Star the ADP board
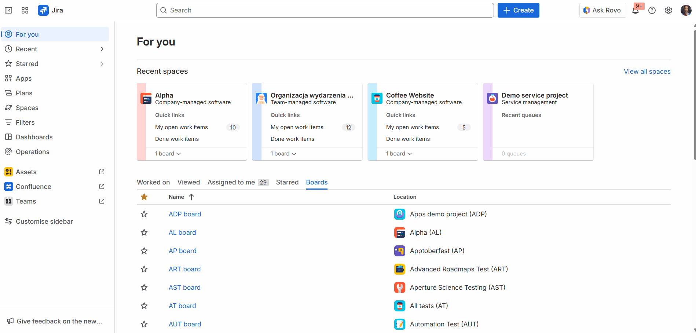Viewport: 696px width, 333px height. pyautogui.click(x=144, y=214)
